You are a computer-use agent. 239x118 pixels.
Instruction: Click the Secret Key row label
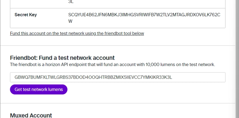[x=26, y=15]
